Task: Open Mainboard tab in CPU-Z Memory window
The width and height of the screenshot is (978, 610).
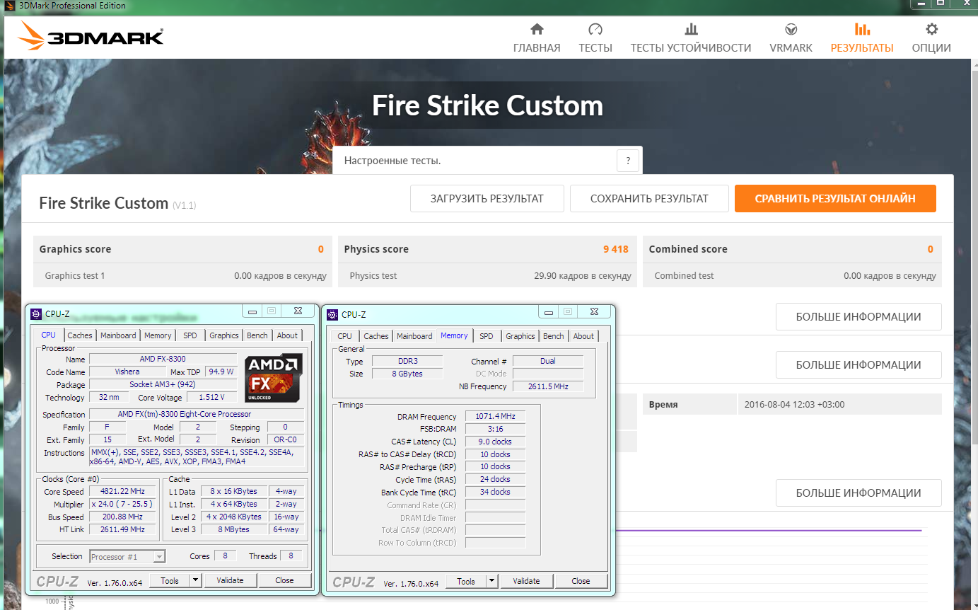Action: point(414,336)
